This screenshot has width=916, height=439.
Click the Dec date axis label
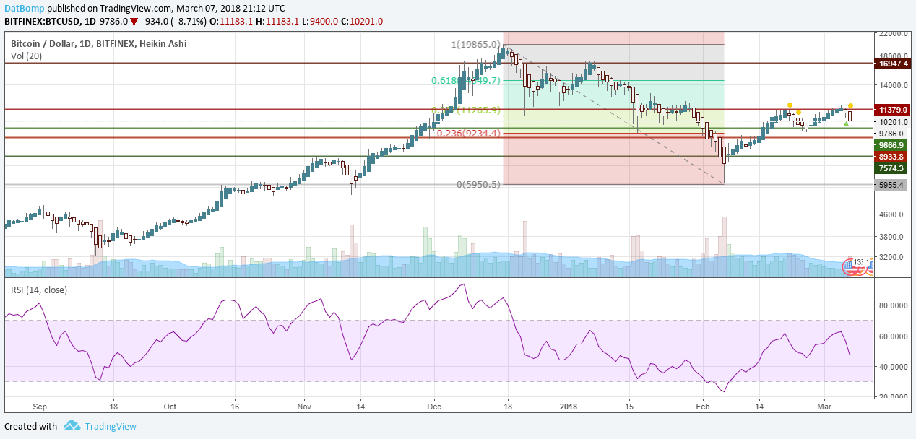(434, 407)
